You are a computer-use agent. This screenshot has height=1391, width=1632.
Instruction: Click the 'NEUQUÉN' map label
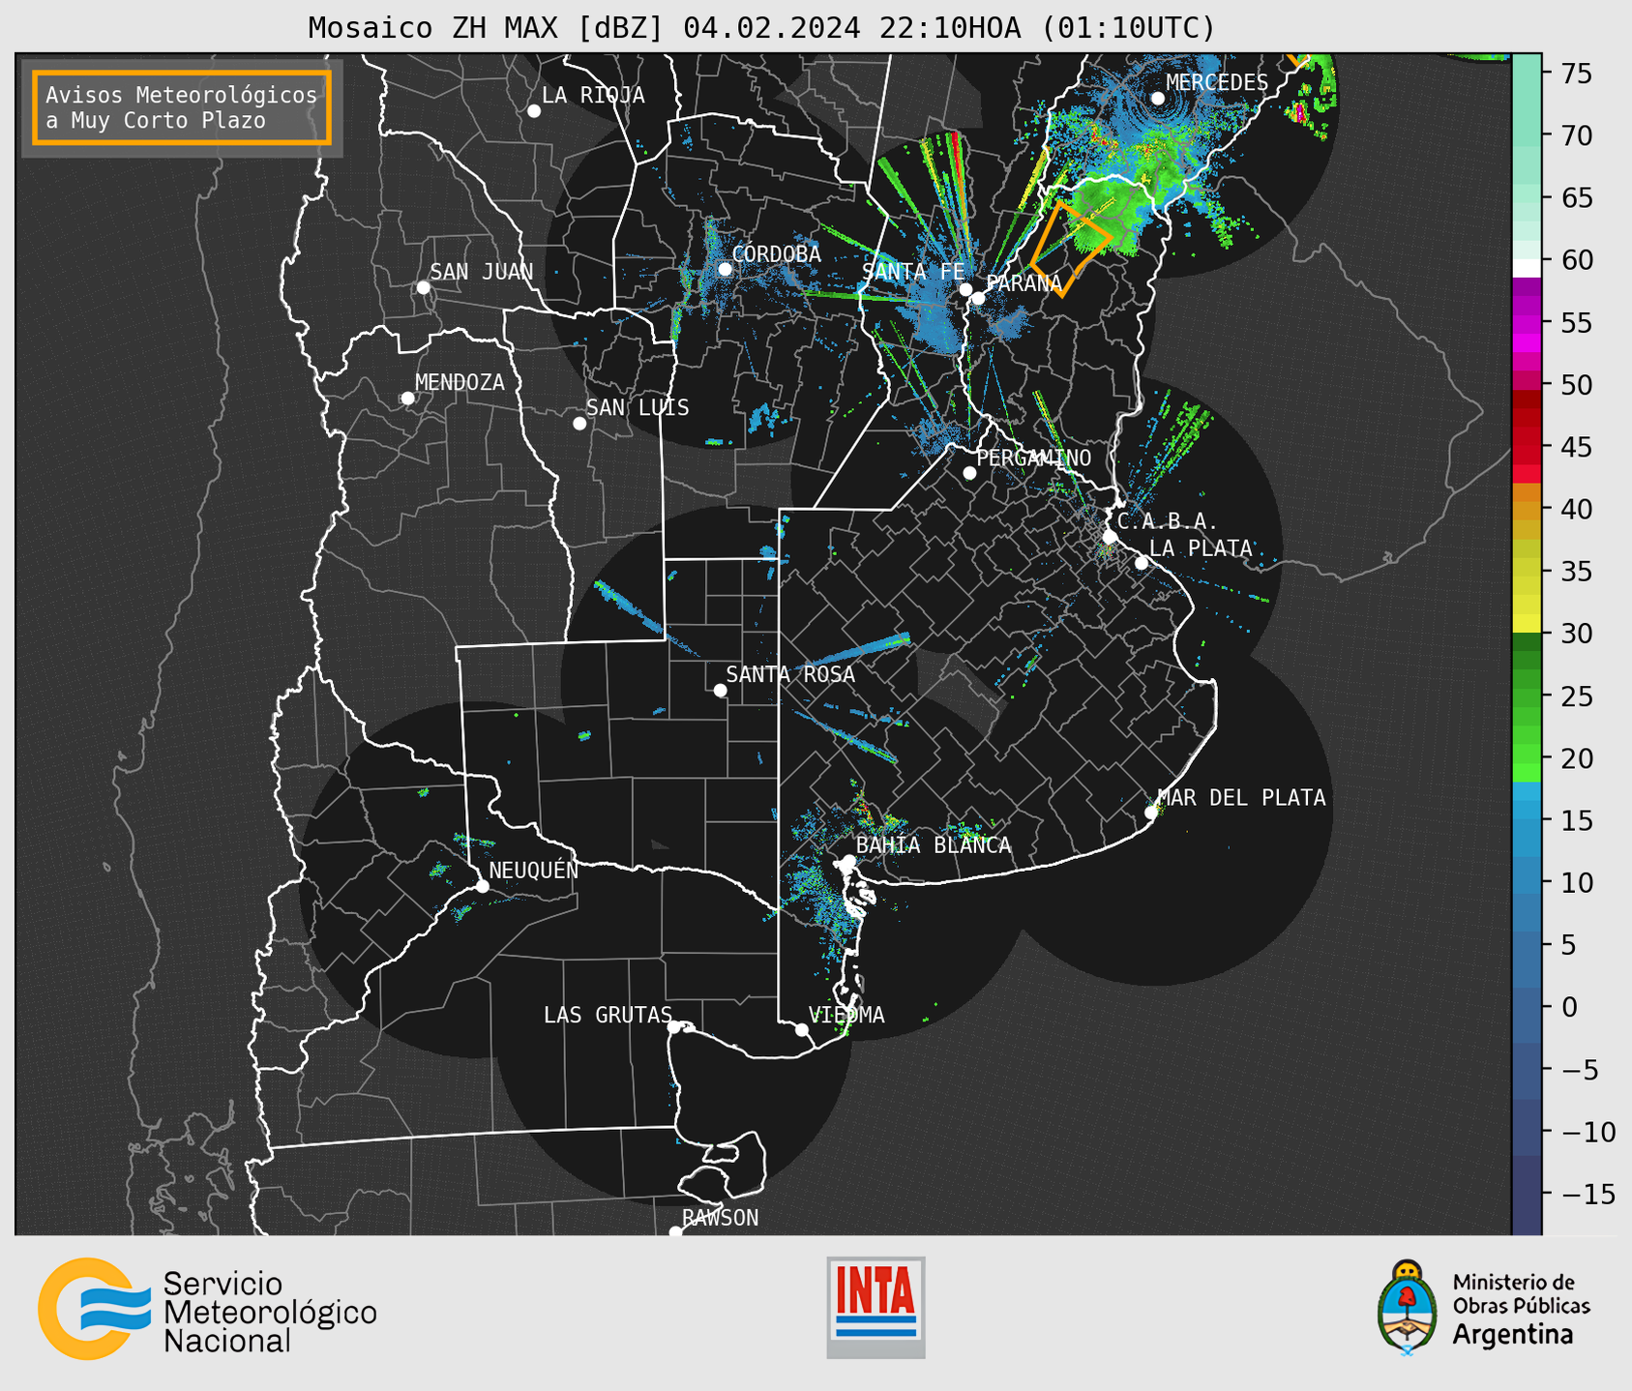534,871
